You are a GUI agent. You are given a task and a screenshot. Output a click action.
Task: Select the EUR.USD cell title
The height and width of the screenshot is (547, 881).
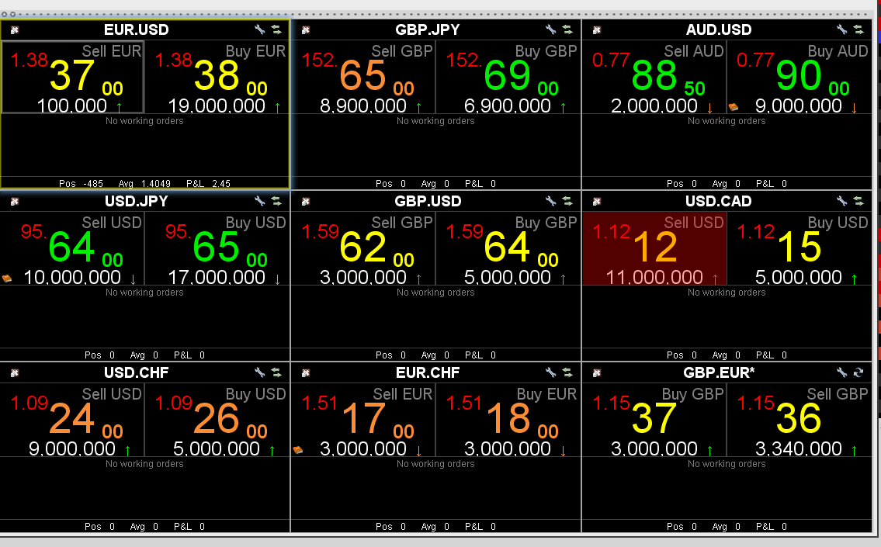136,29
